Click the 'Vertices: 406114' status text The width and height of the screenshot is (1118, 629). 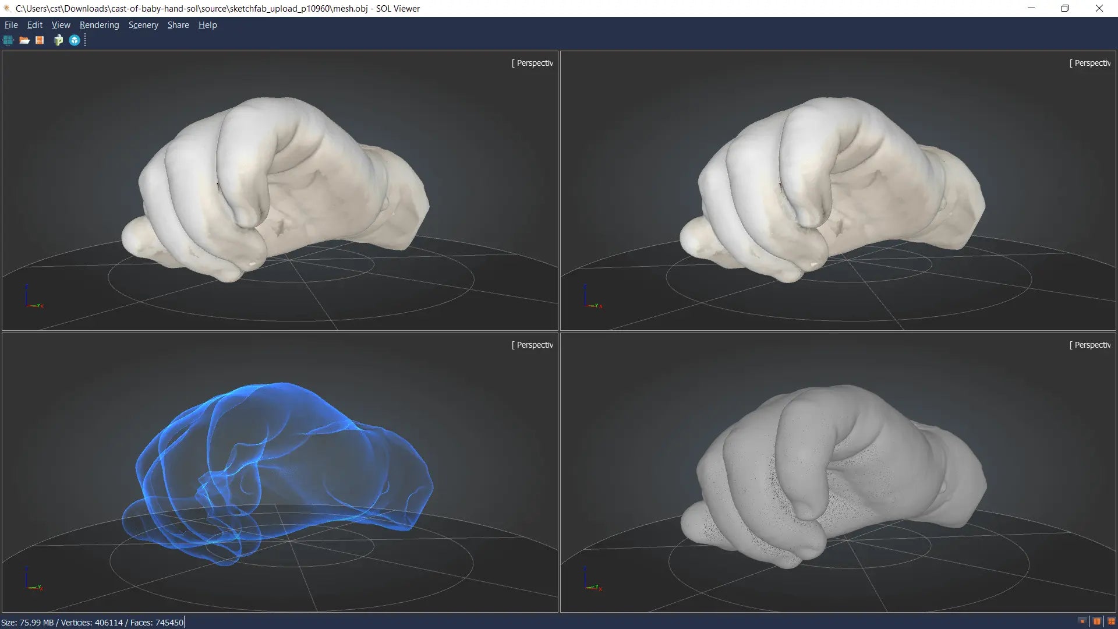tap(92, 623)
